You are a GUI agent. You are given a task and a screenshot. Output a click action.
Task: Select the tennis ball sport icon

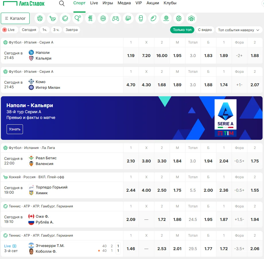coord(65,19)
